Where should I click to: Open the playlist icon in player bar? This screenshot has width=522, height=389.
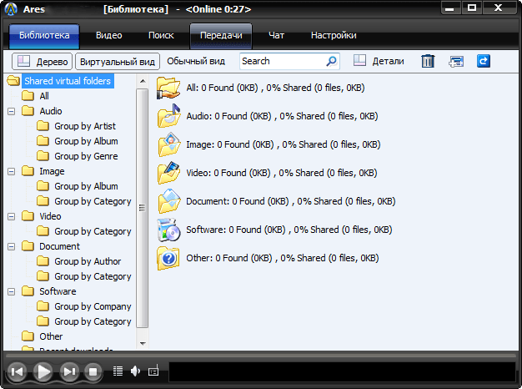pyautogui.click(x=118, y=371)
